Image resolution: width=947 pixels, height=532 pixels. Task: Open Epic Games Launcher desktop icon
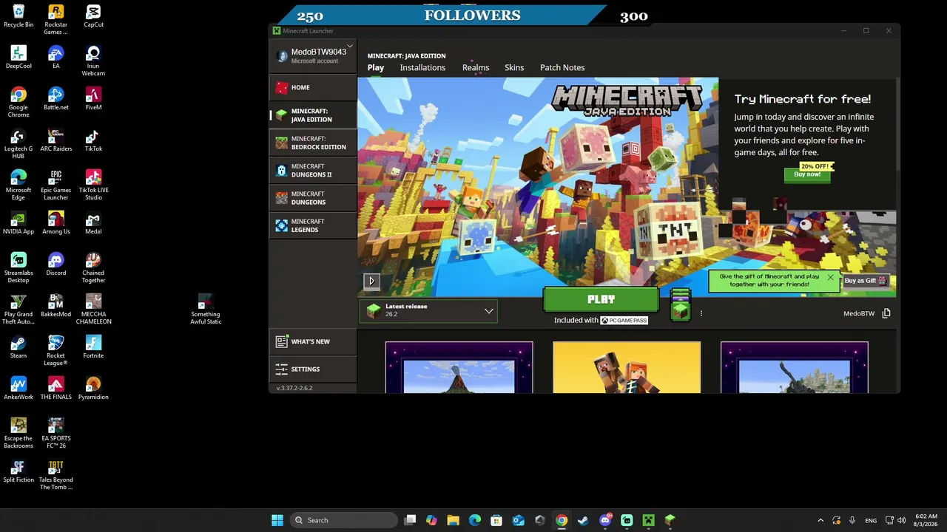coord(55,185)
